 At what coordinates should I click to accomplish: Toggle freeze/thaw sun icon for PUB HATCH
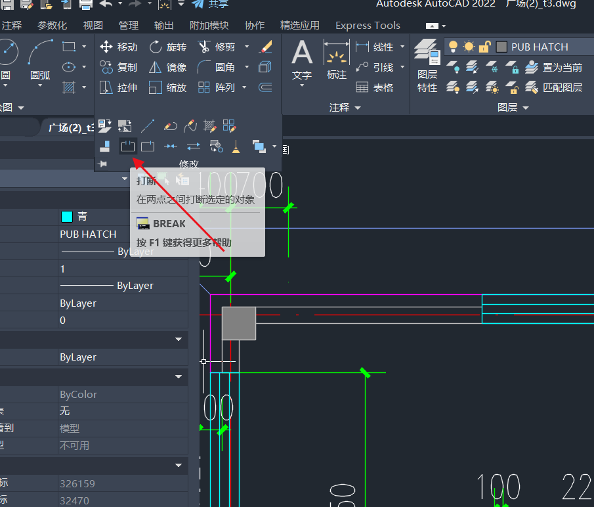coord(469,47)
